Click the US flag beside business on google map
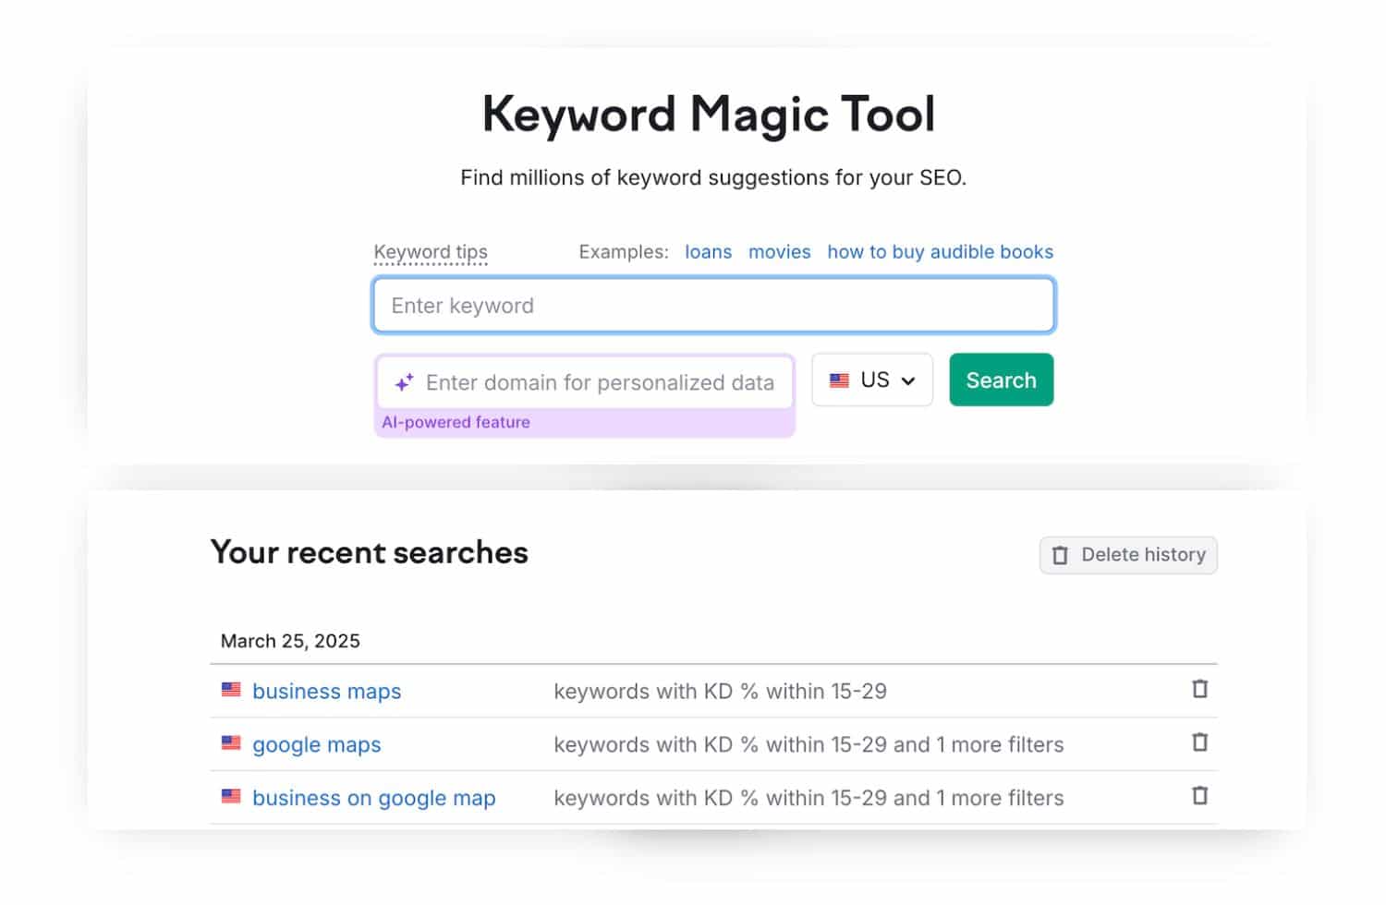 click(x=231, y=796)
